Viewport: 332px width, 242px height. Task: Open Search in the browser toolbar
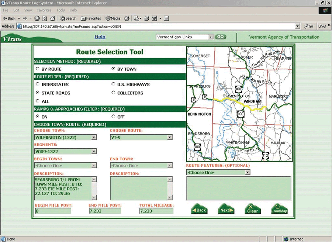(68, 18)
